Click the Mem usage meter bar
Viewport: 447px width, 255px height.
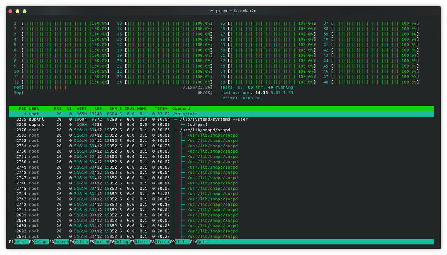pyautogui.click(x=113, y=87)
